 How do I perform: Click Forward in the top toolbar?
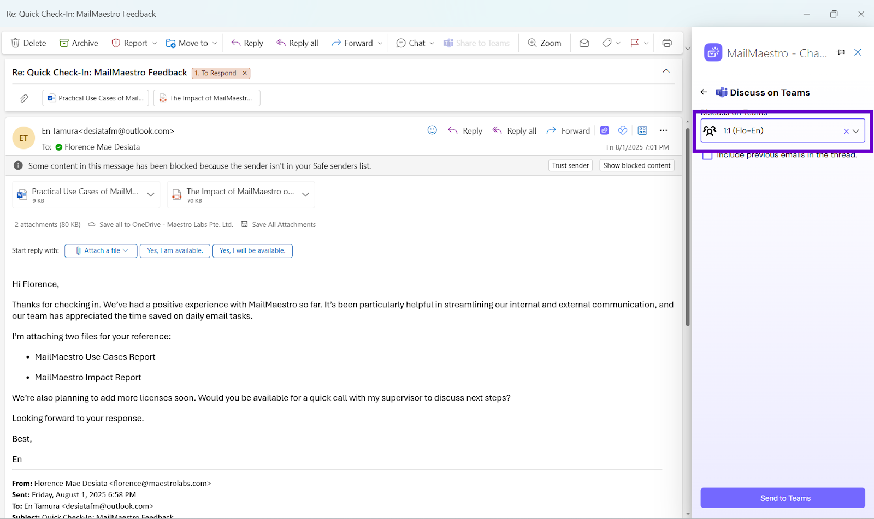pyautogui.click(x=352, y=43)
